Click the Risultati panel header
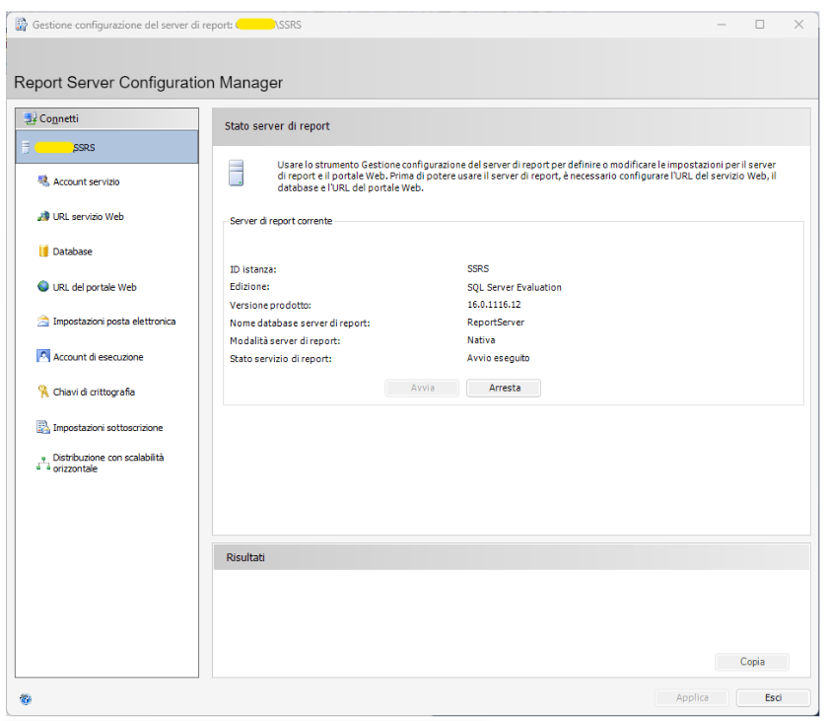 (x=512, y=557)
